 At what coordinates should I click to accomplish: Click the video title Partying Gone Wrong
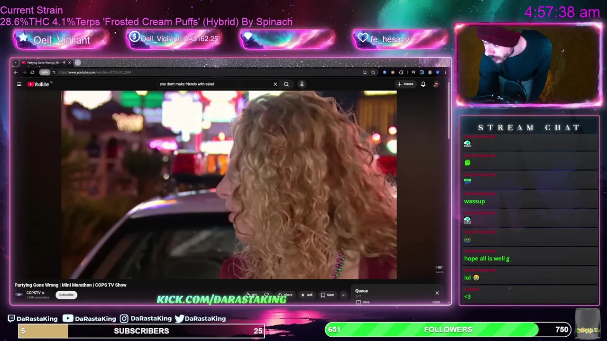tap(71, 285)
